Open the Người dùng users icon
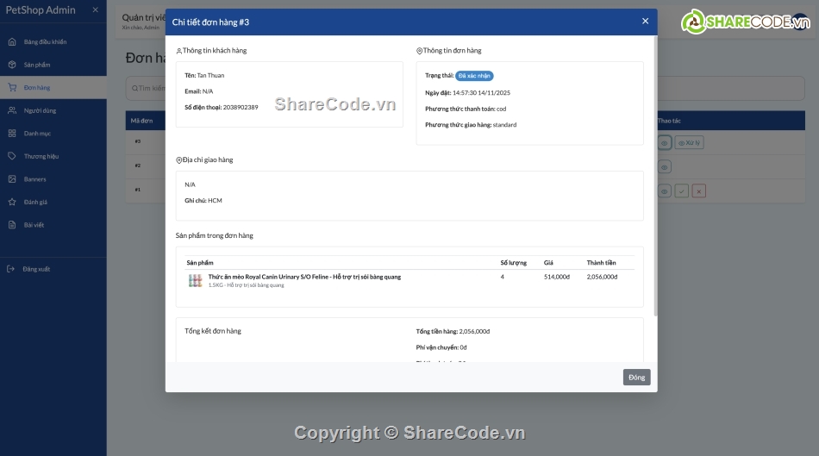 [x=12, y=110]
